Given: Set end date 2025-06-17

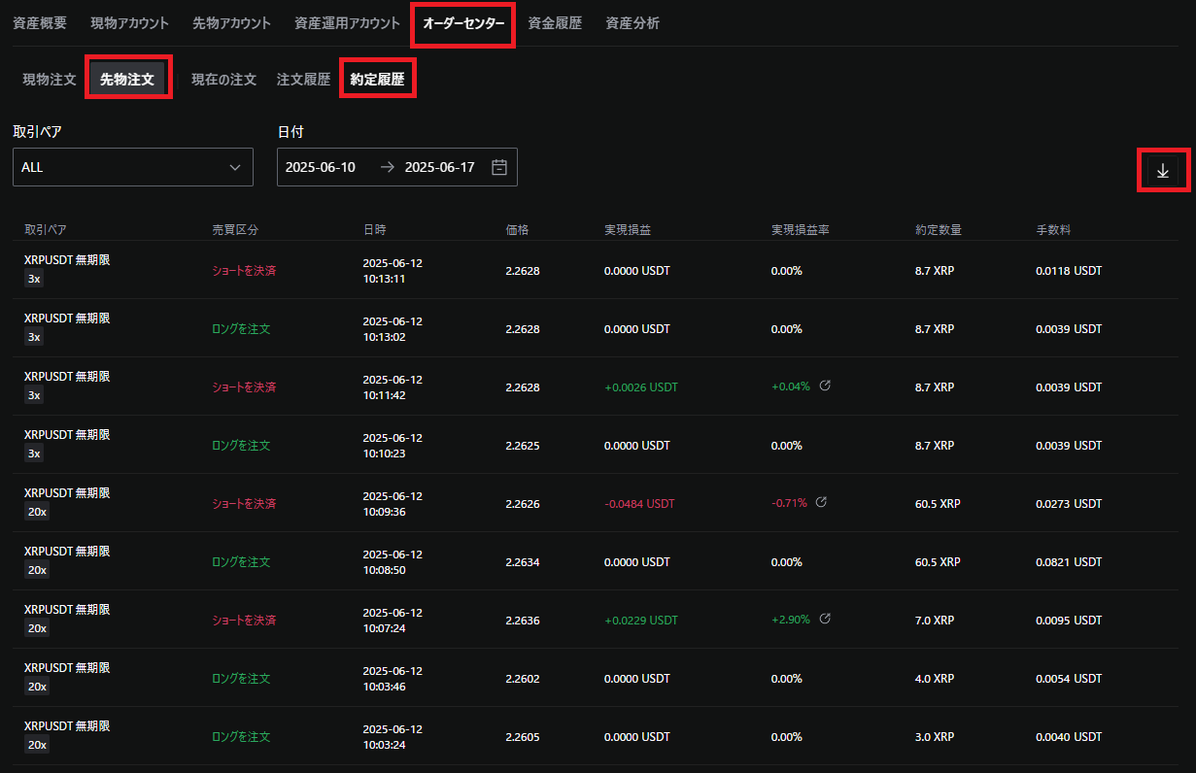Looking at the screenshot, I should coord(439,167).
